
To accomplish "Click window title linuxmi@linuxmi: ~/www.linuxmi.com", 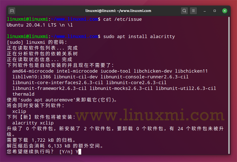I will (118, 11).
